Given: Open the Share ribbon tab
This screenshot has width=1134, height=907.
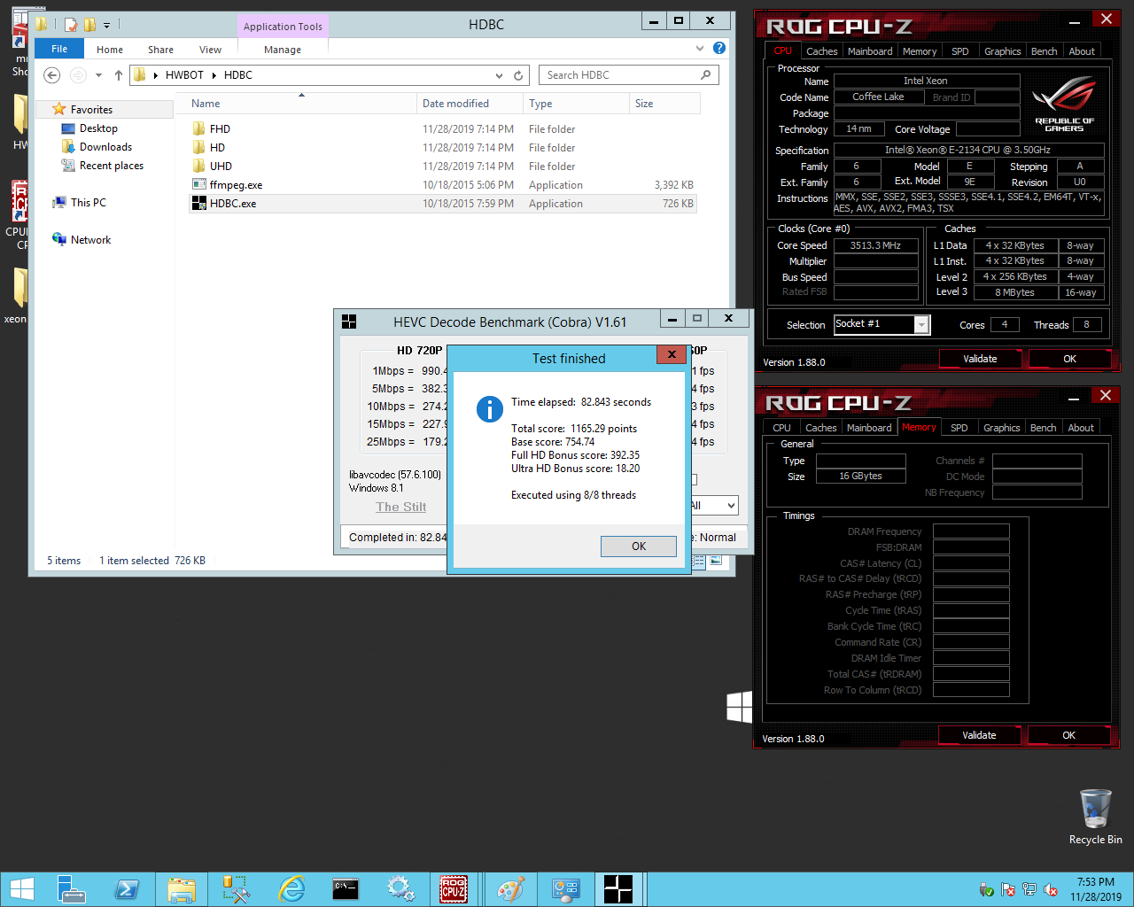Looking at the screenshot, I should tap(160, 50).
